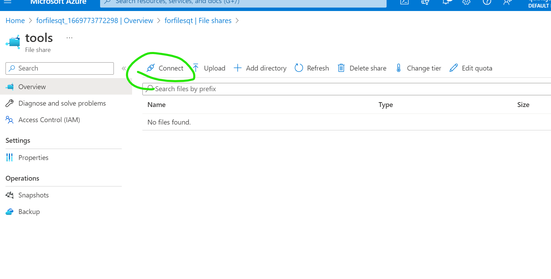Open Directories and subscriptions filter icon
The image size is (551, 279).
425,2
